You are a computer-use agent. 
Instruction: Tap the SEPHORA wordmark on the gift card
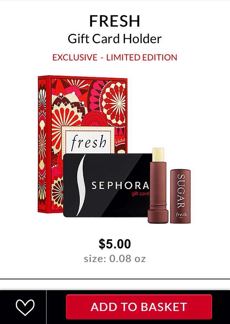click(x=120, y=185)
